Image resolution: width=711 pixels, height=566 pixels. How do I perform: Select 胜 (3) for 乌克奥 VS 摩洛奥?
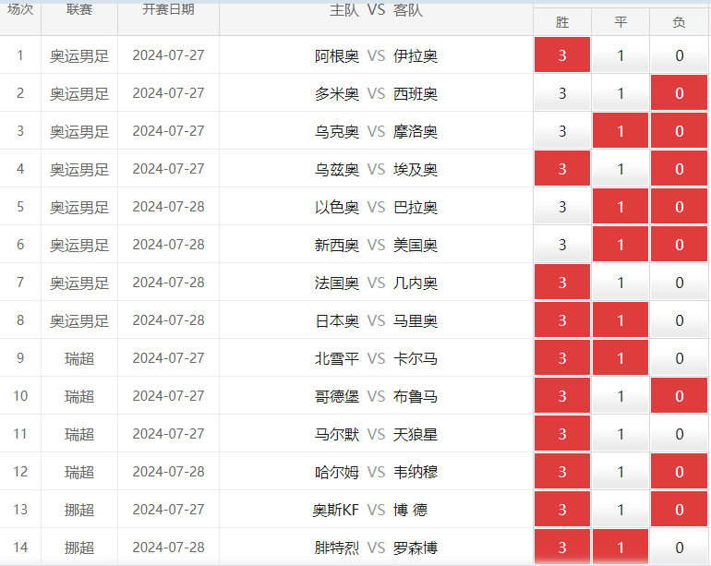tap(562, 130)
